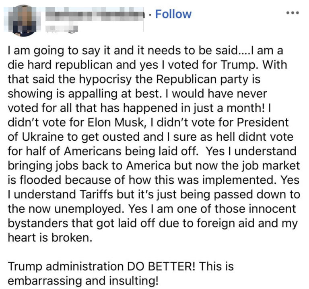Select the words 'die hard republican' in the post
Screen dimensions: 309x289
60,65
